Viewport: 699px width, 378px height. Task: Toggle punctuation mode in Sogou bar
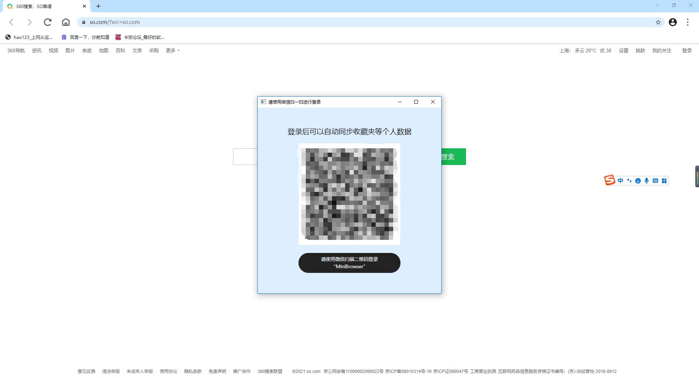pos(629,181)
